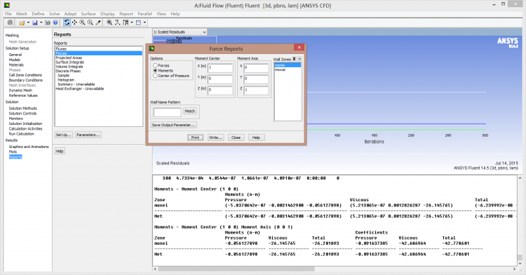Click Save Output Parameter... button

173,125
